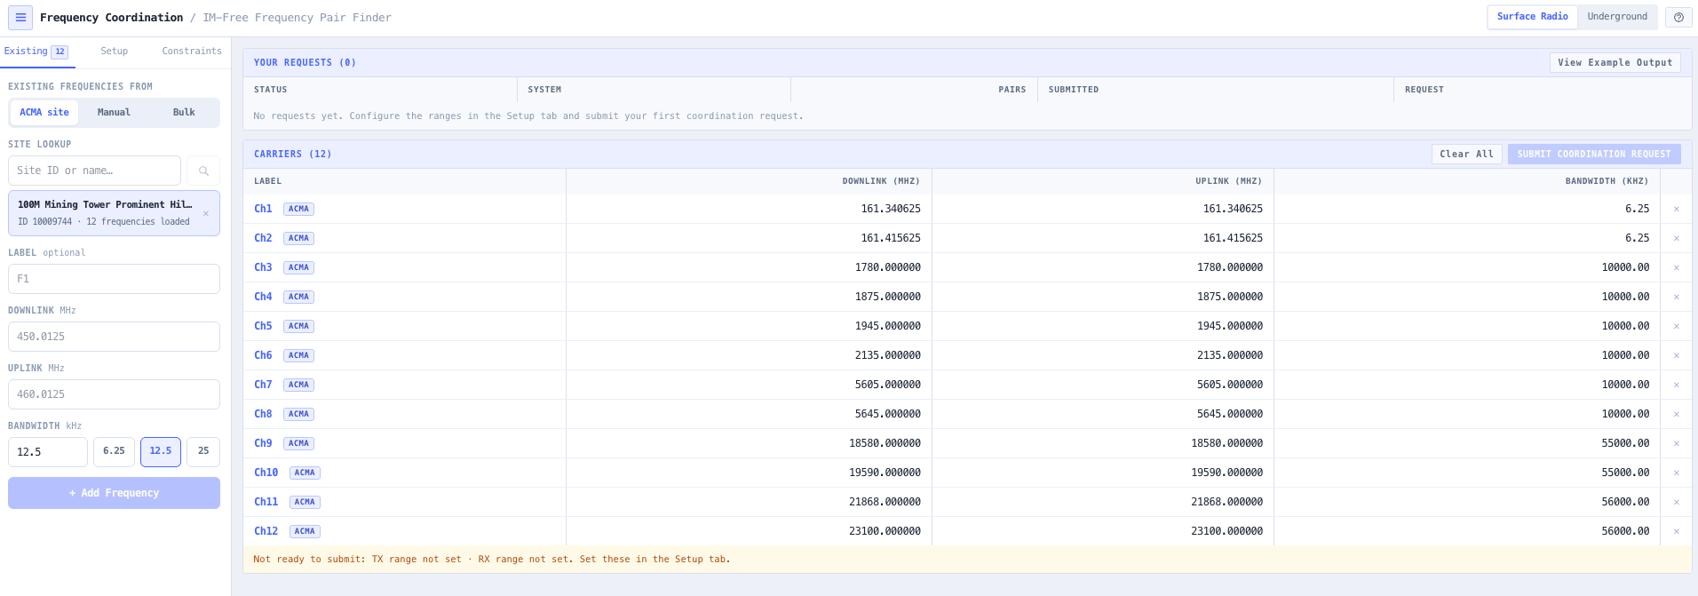
Task: Remove carrier Ch2 row
Action: [x=1677, y=238]
